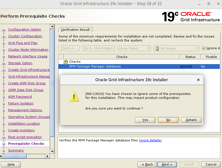
Task: Click the Check Again button
Action: coord(69,48)
